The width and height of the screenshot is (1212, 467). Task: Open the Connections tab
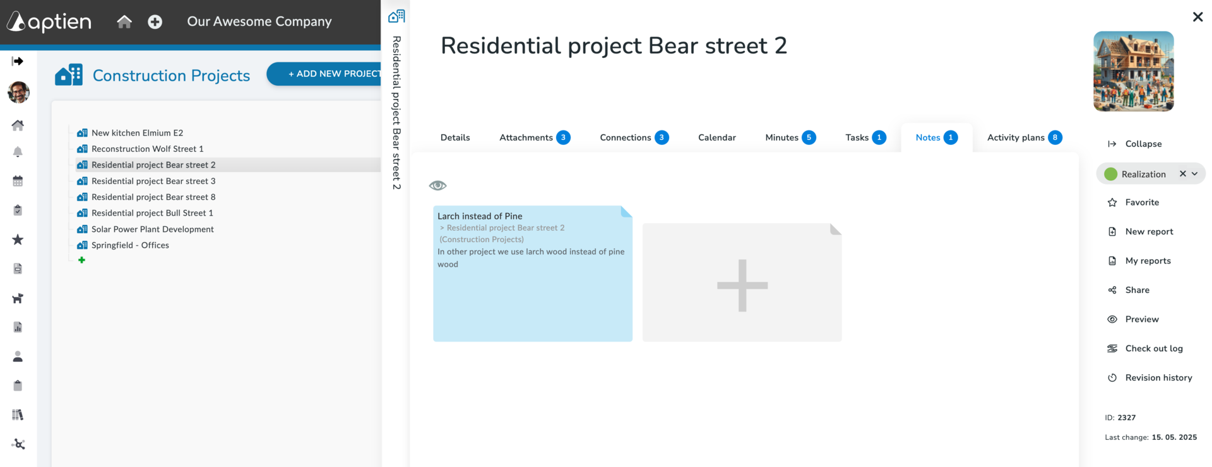point(634,137)
